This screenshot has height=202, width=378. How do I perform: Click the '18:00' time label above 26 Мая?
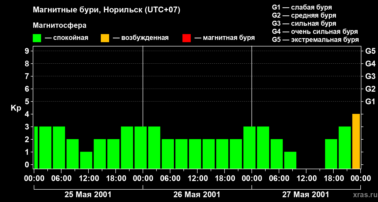point(225,179)
